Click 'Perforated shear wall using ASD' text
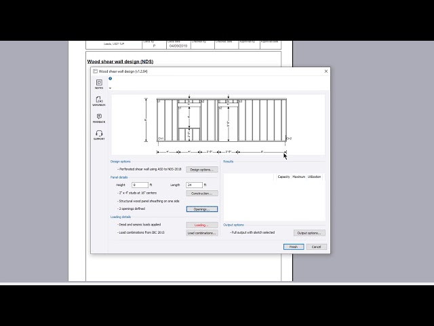434x326 pixels. coord(149,169)
